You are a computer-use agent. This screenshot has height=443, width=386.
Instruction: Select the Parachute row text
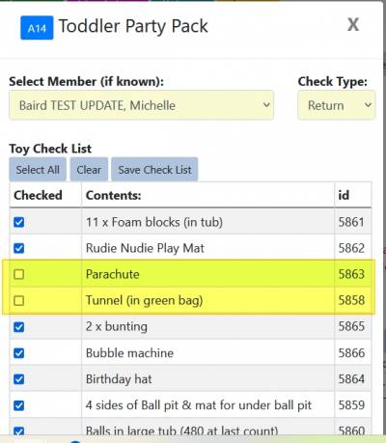(113, 274)
